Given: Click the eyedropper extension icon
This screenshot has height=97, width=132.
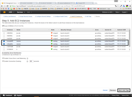Looking at the screenshot, I should coord(121,6).
